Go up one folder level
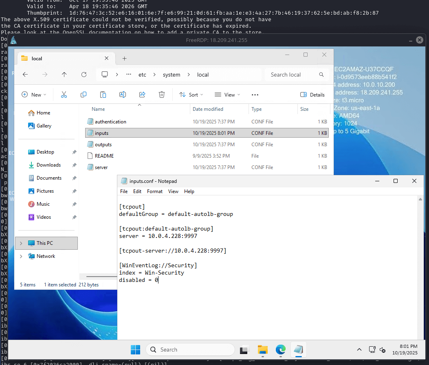This screenshot has width=429, height=365. [x=64, y=75]
